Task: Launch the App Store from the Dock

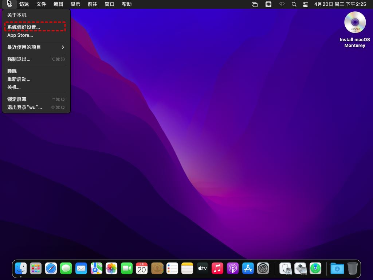Action: [248, 269]
